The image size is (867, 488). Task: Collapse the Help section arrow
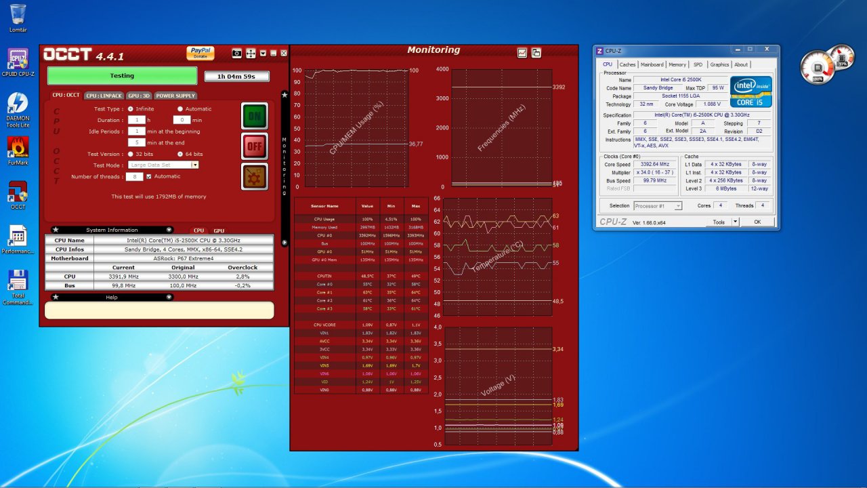pyautogui.click(x=169, y=297)
